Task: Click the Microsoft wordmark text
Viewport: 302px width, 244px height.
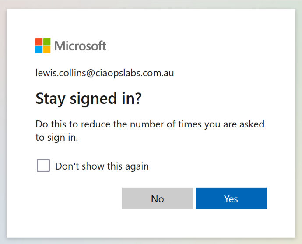Action: click(81, 46)
